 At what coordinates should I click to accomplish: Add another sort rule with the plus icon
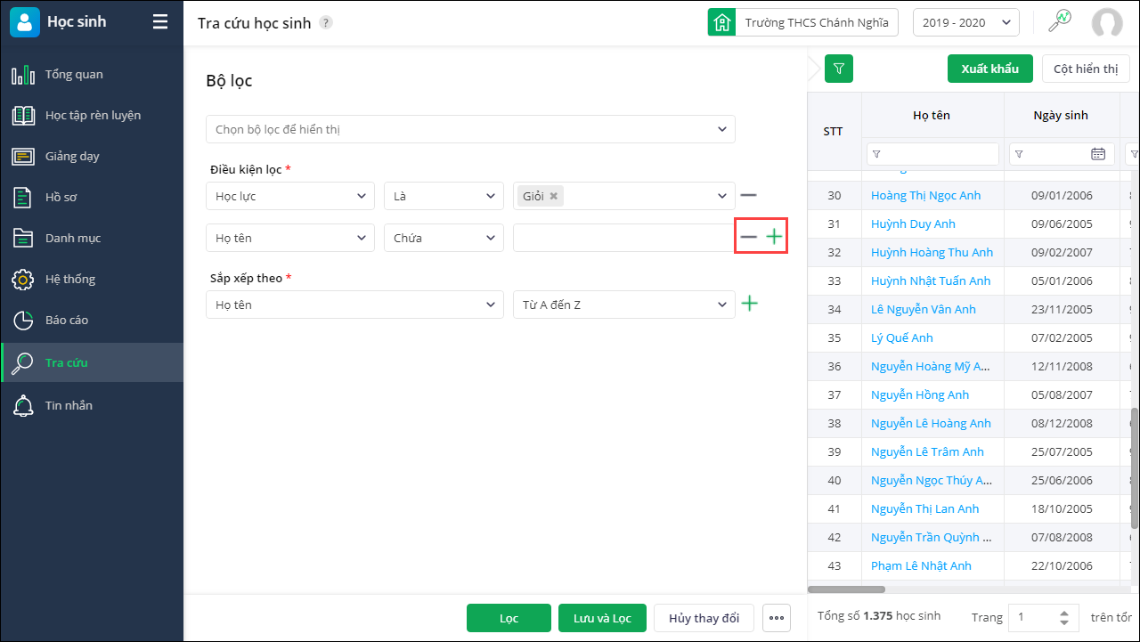coord(750,305)
